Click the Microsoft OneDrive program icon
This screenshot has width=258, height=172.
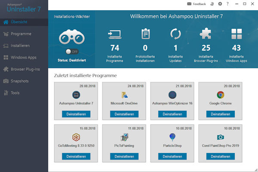(125, 95)
